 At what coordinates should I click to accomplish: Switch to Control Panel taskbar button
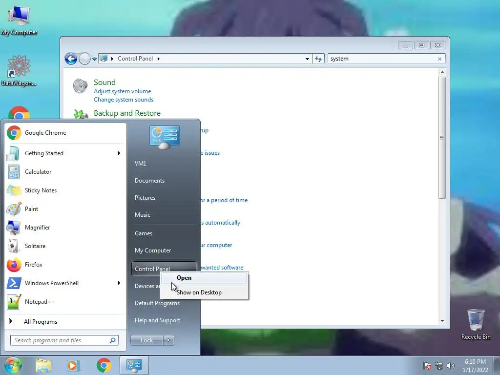click(134, 365)
